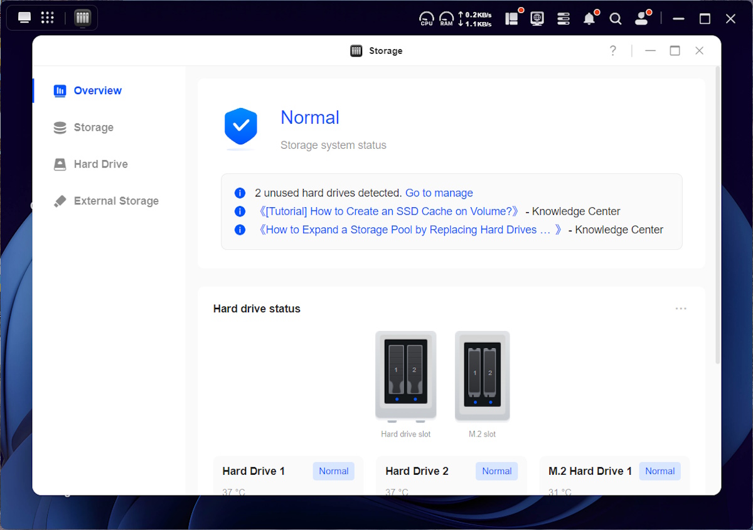753x530 pixels.
Task: Open the user account icon
Action: point(641,19)
